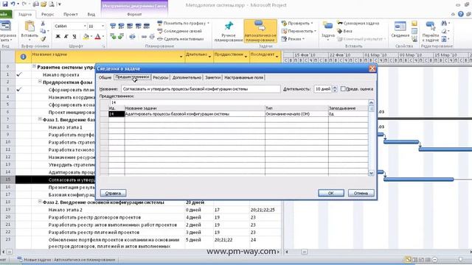Click Справка (Help) button
472x265 pixels.
click(113, 193)
